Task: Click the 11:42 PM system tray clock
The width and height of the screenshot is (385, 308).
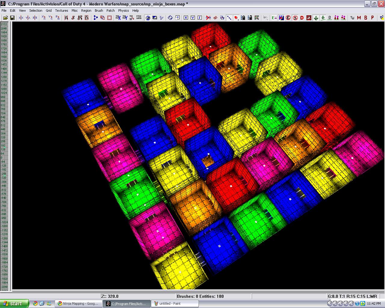Action: pyautogui.click(x=374, y=304)
